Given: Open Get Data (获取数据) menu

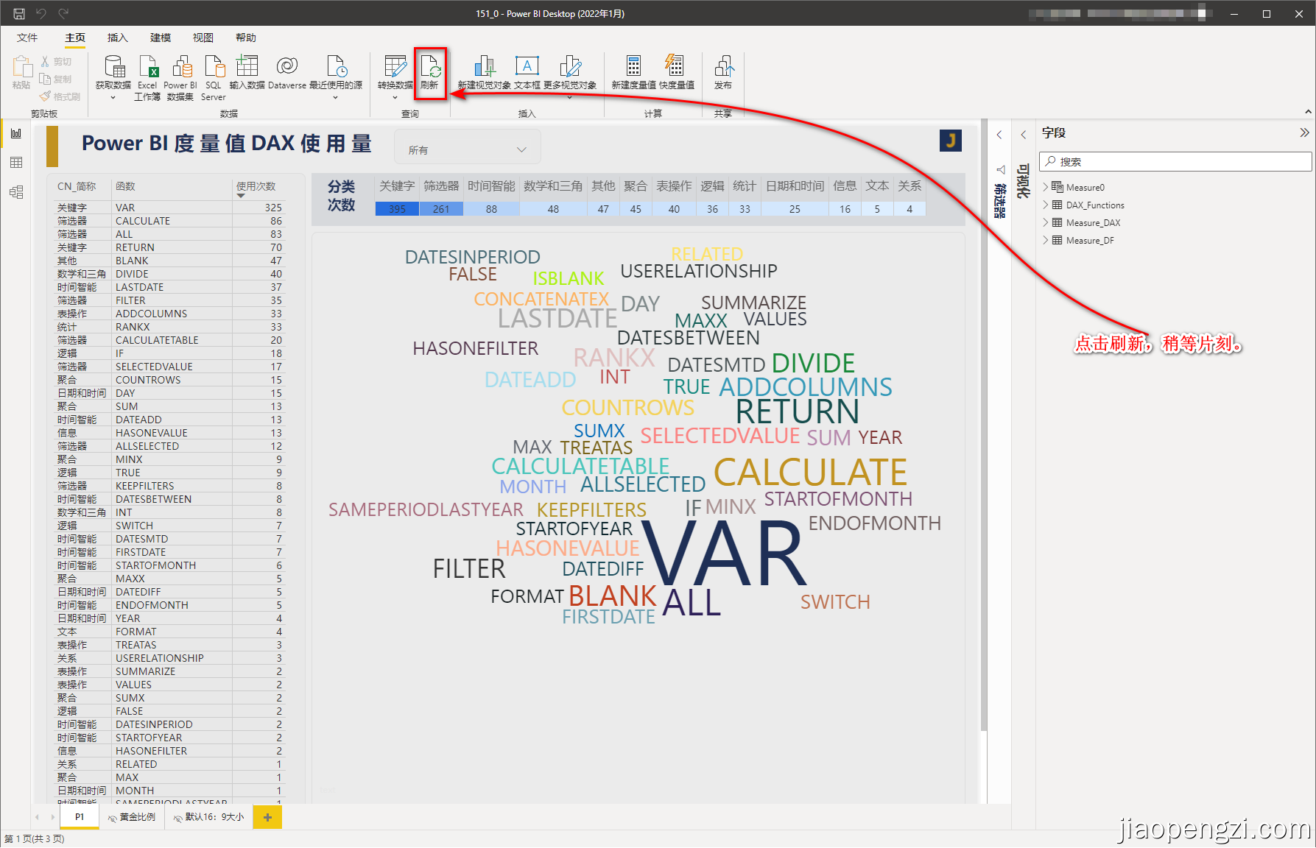Looking at the screenshot, I should pyautogui.click(x=113, y=77).
